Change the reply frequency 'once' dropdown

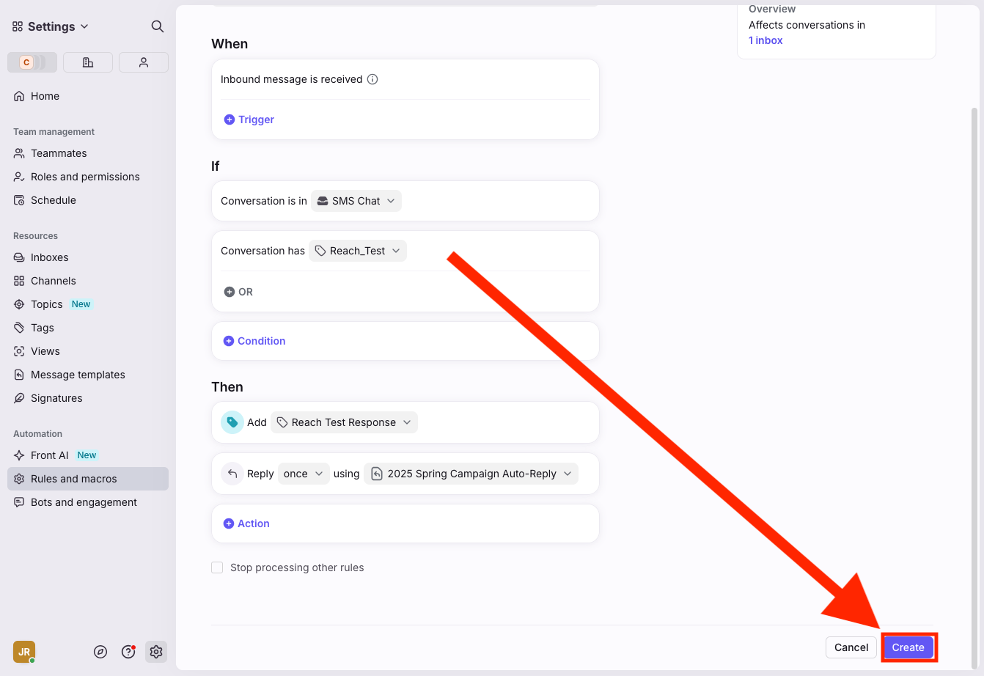coord(304,474)
